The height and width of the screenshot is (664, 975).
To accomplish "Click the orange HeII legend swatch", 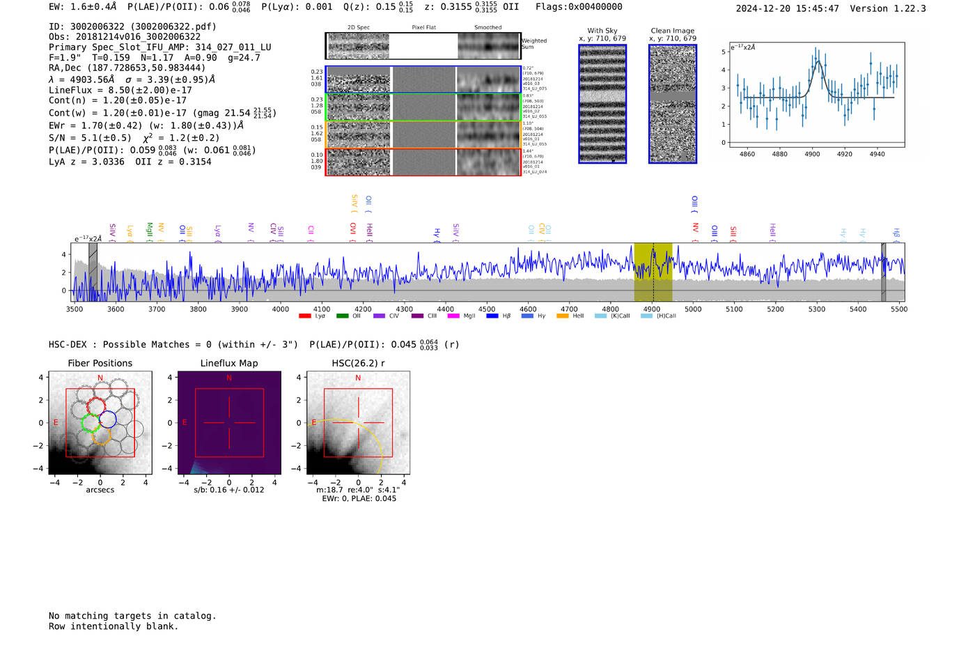I will [563, 316].
